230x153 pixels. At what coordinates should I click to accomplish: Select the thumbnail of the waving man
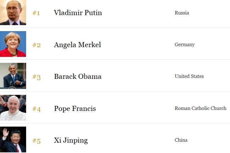13,140
